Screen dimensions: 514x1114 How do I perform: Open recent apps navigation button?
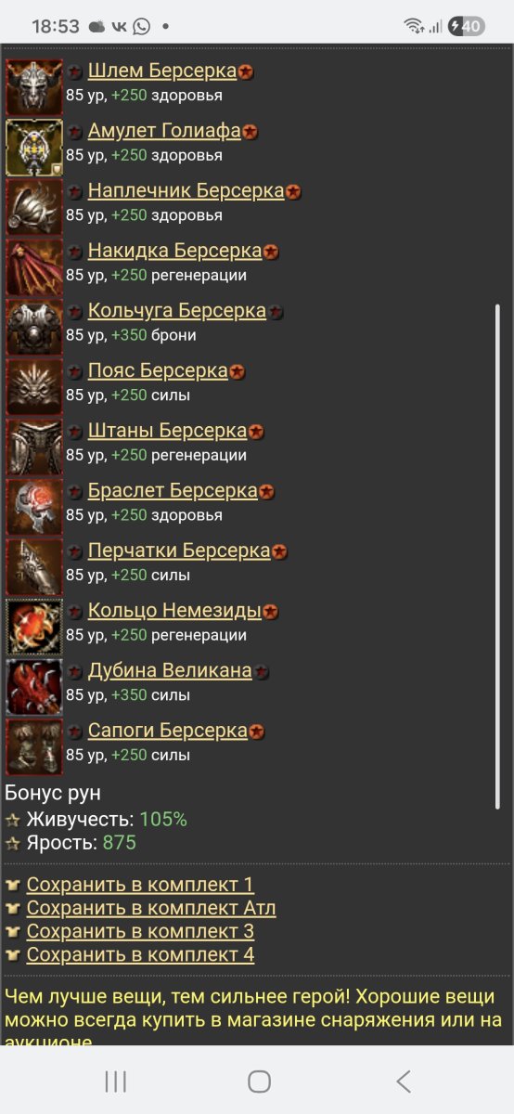(115, 1081)
